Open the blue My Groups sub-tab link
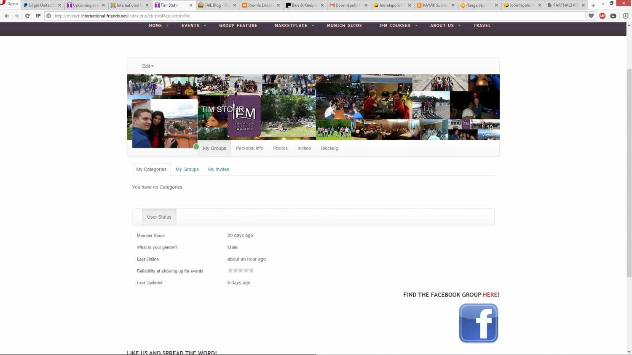The height and width of the screenshot is (355, 632). 187,170
